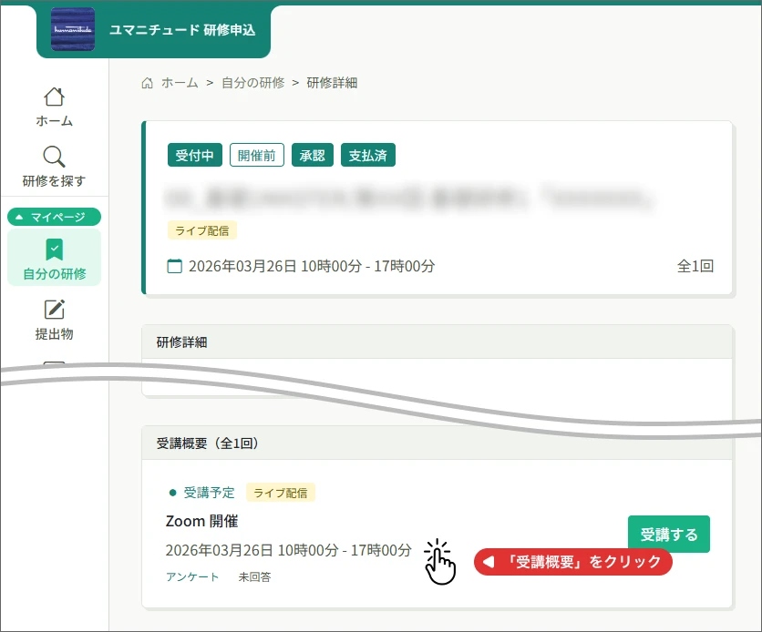
Task: Click the 承認 status badge
Action: (313, 155)
